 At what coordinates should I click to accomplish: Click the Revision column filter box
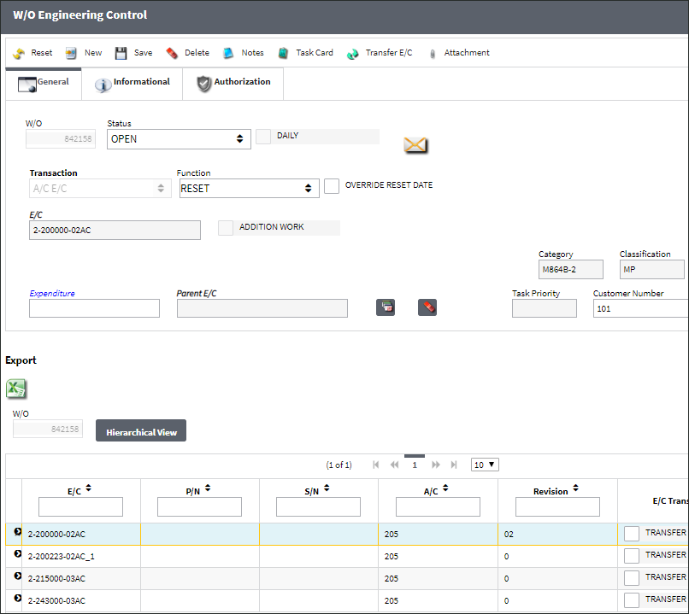557,507
